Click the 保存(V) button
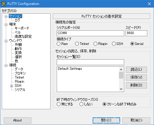This screenshot has width=154, height=125. tap(136, 77)
